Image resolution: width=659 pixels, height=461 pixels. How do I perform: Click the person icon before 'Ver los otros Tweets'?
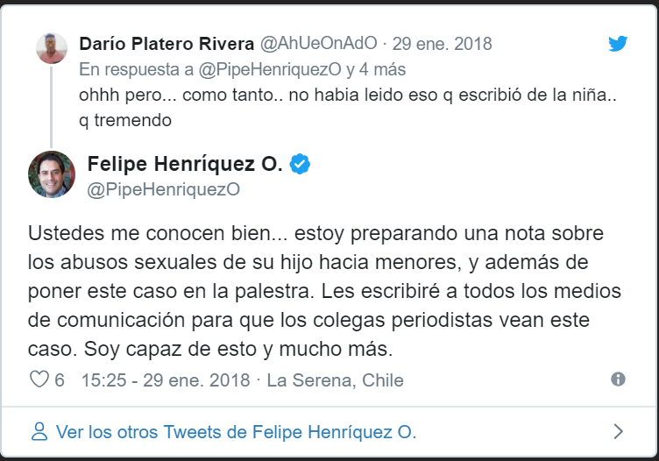[x=39, y=431]
